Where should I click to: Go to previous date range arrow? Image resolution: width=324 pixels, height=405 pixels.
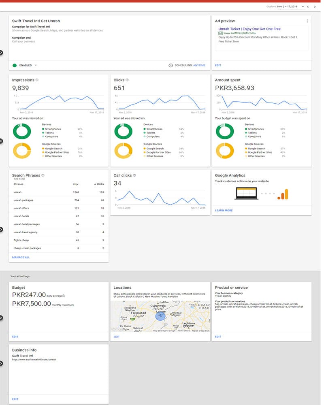click(308, 7)
